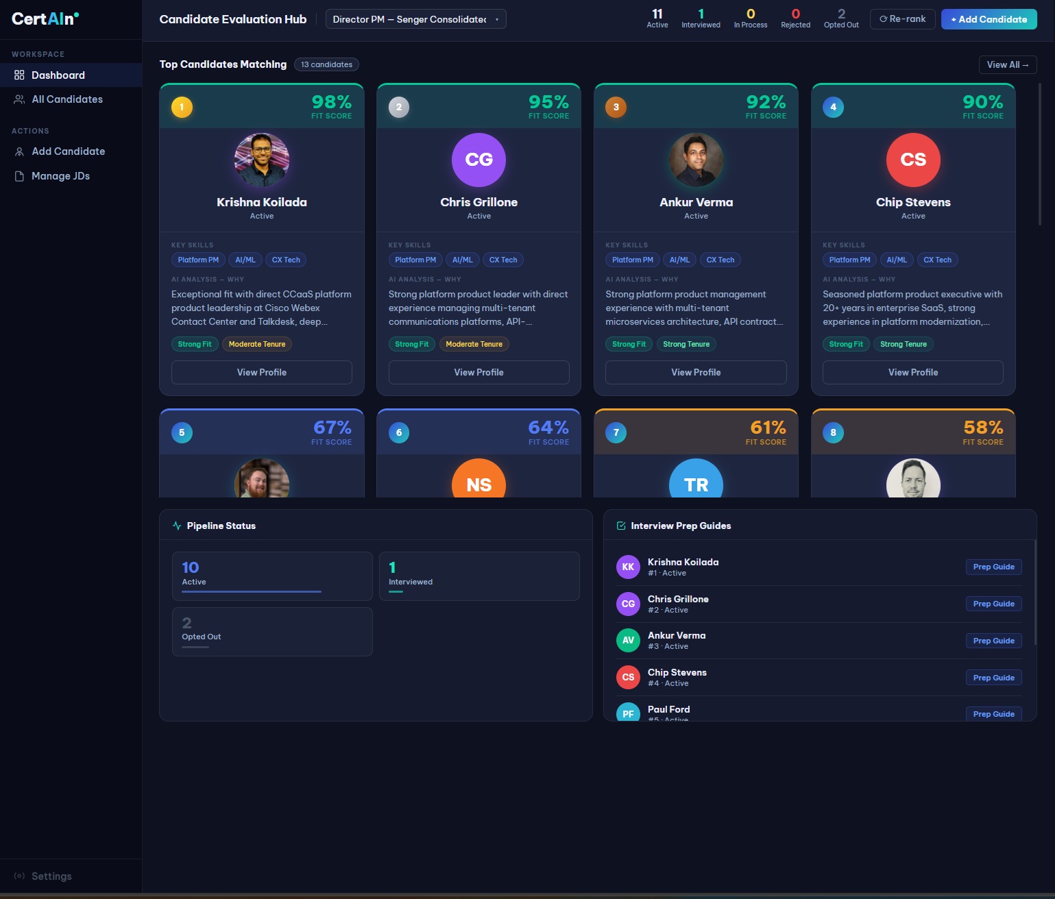Viewport: 1055px width, 899px height.
Task: Click the CG avatar on Chris Grillone's card
Action: 478,160
